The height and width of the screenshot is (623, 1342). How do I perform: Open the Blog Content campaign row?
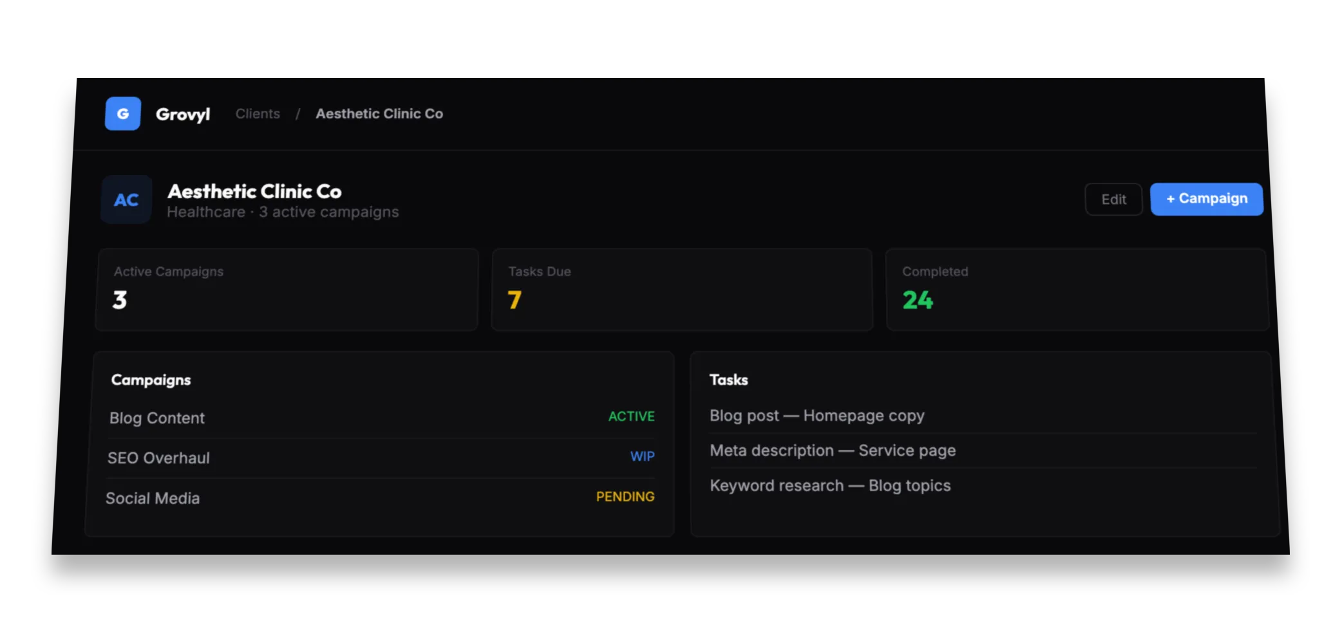click(x=382, y=418)
